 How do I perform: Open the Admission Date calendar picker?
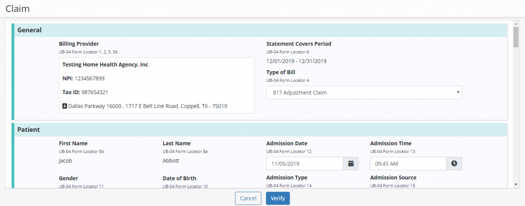click(x=351, y=164)
